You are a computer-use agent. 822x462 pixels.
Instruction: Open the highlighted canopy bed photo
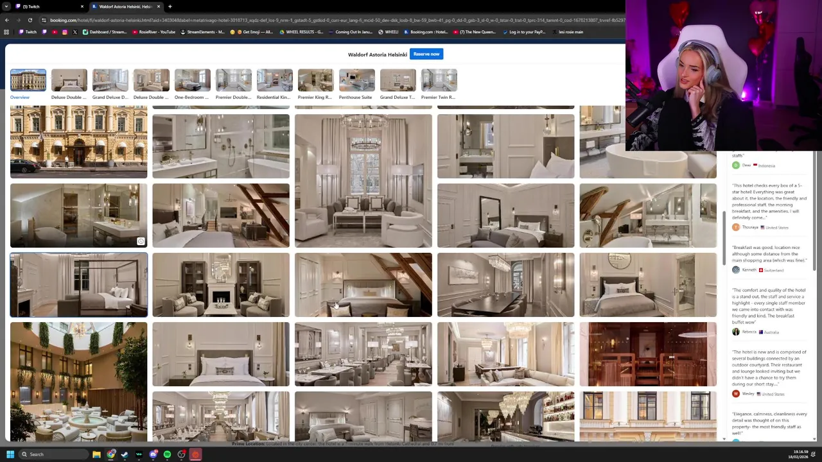pyautogui.click(x=78, y=285)
